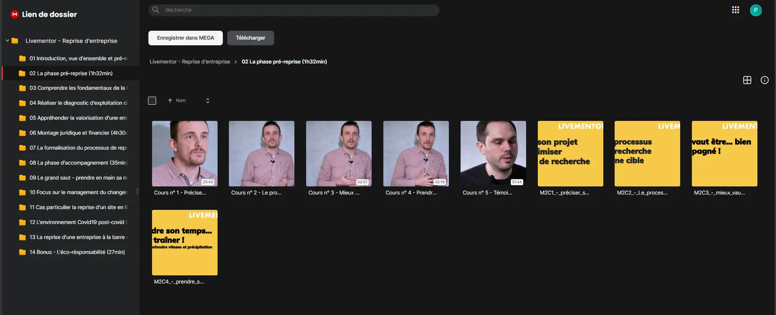The width and height of the screenshot is (776, 315).
Task: Toggle ascending sort arrow beside Nom
Action: [170, 101]
